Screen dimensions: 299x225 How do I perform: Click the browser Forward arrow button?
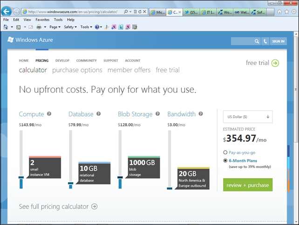point(16,12)
